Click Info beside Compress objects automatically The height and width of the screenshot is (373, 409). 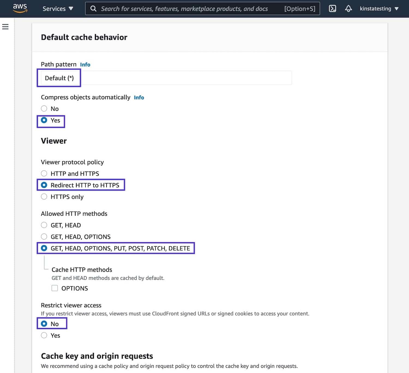pos(139,97)
